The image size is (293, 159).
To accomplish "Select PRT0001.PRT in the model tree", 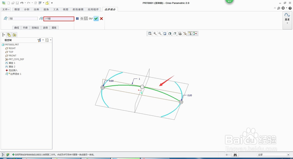I will pyautogui.click(x=12, y=45).
